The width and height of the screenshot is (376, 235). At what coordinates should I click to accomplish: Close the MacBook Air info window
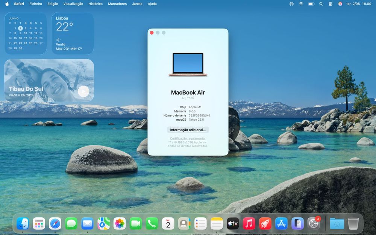click(152, 33)
